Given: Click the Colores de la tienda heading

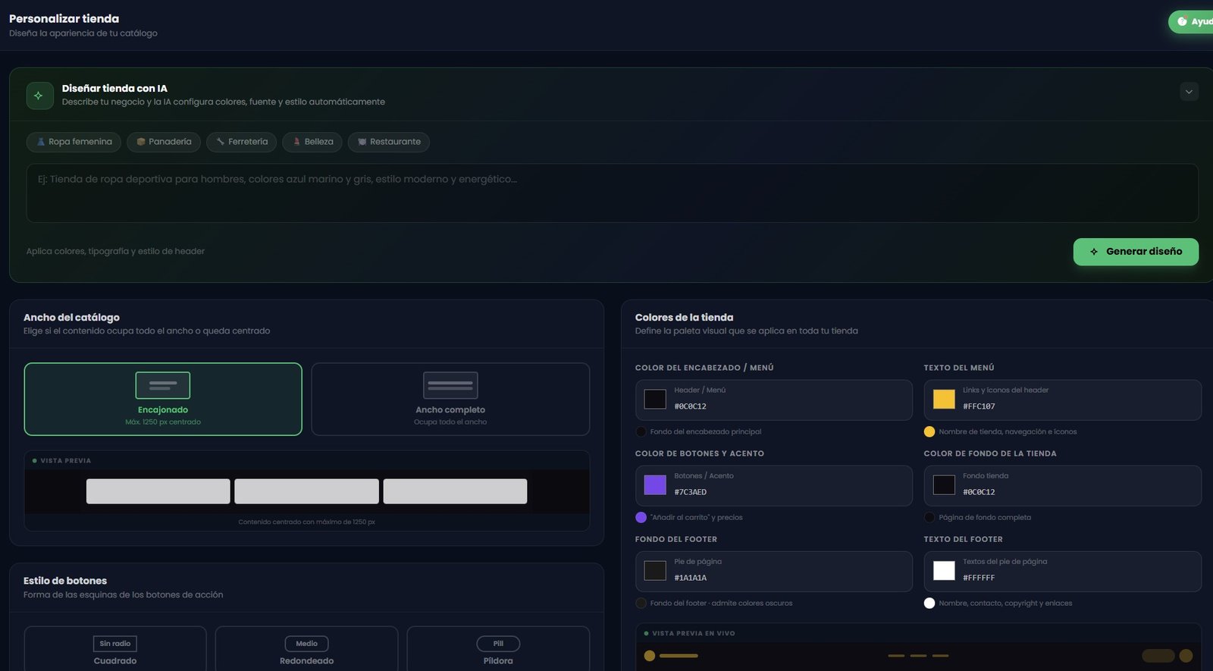Looking at the screenshot, I should [684, 318].
